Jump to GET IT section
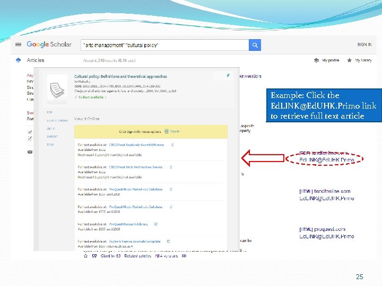Viewport: 382px width, 286px height. point(51,129)
